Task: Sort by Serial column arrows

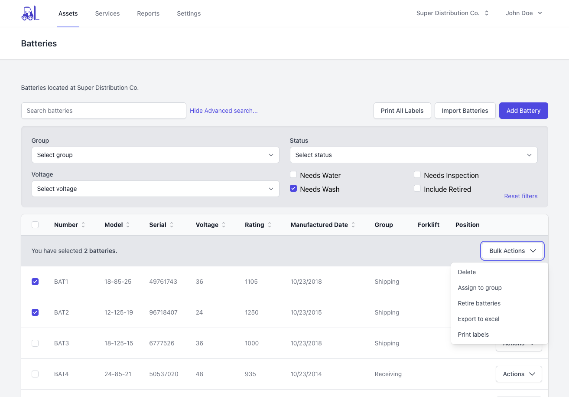Action: 172,225
